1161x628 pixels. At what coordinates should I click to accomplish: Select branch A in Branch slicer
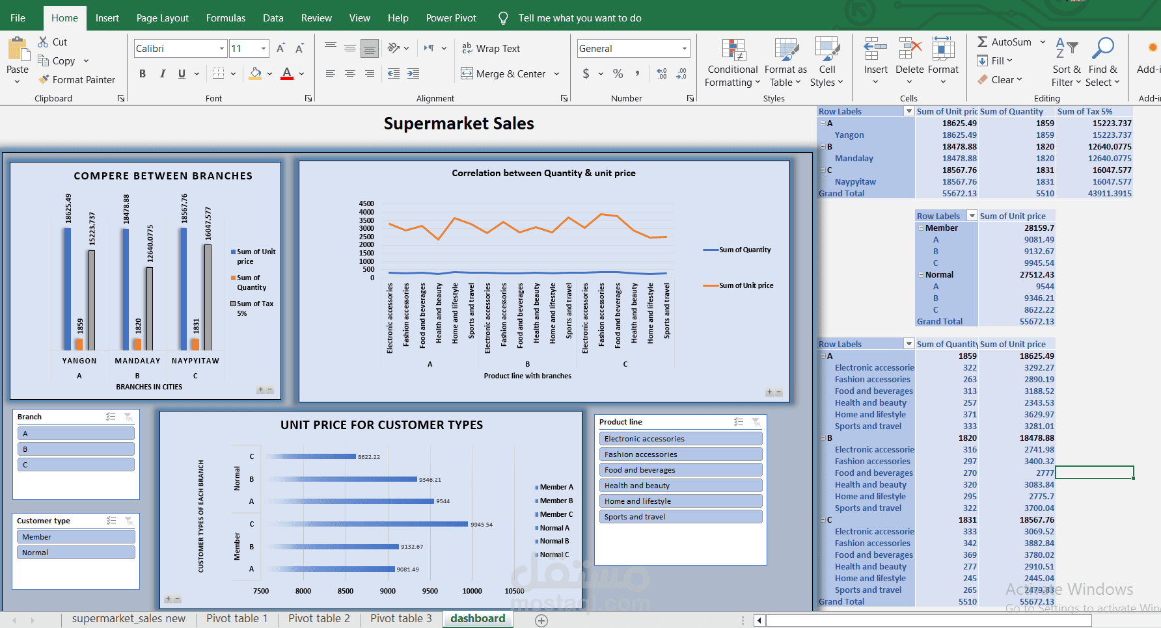[x=76, y=434]
